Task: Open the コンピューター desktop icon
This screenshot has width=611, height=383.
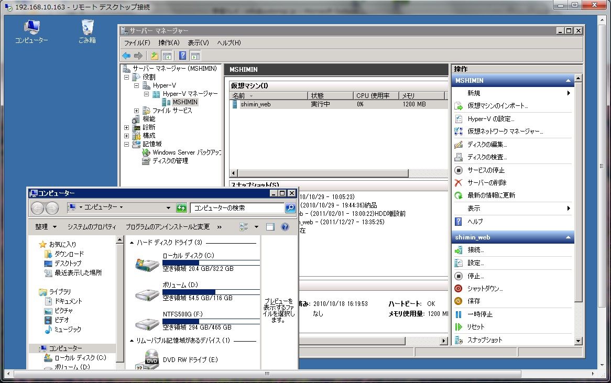Action: (x=31, y=31)
